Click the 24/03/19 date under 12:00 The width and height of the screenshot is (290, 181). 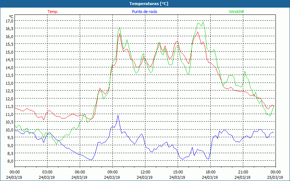(x=145, y=177)
